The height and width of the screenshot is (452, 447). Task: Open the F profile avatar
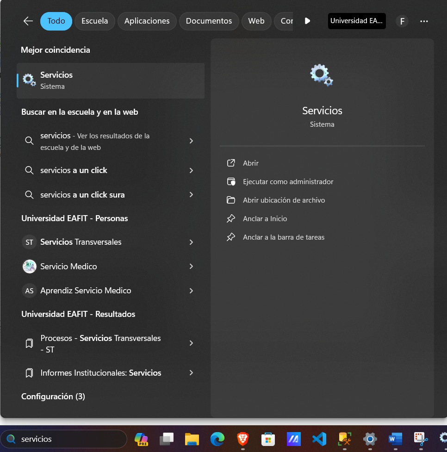402,21
